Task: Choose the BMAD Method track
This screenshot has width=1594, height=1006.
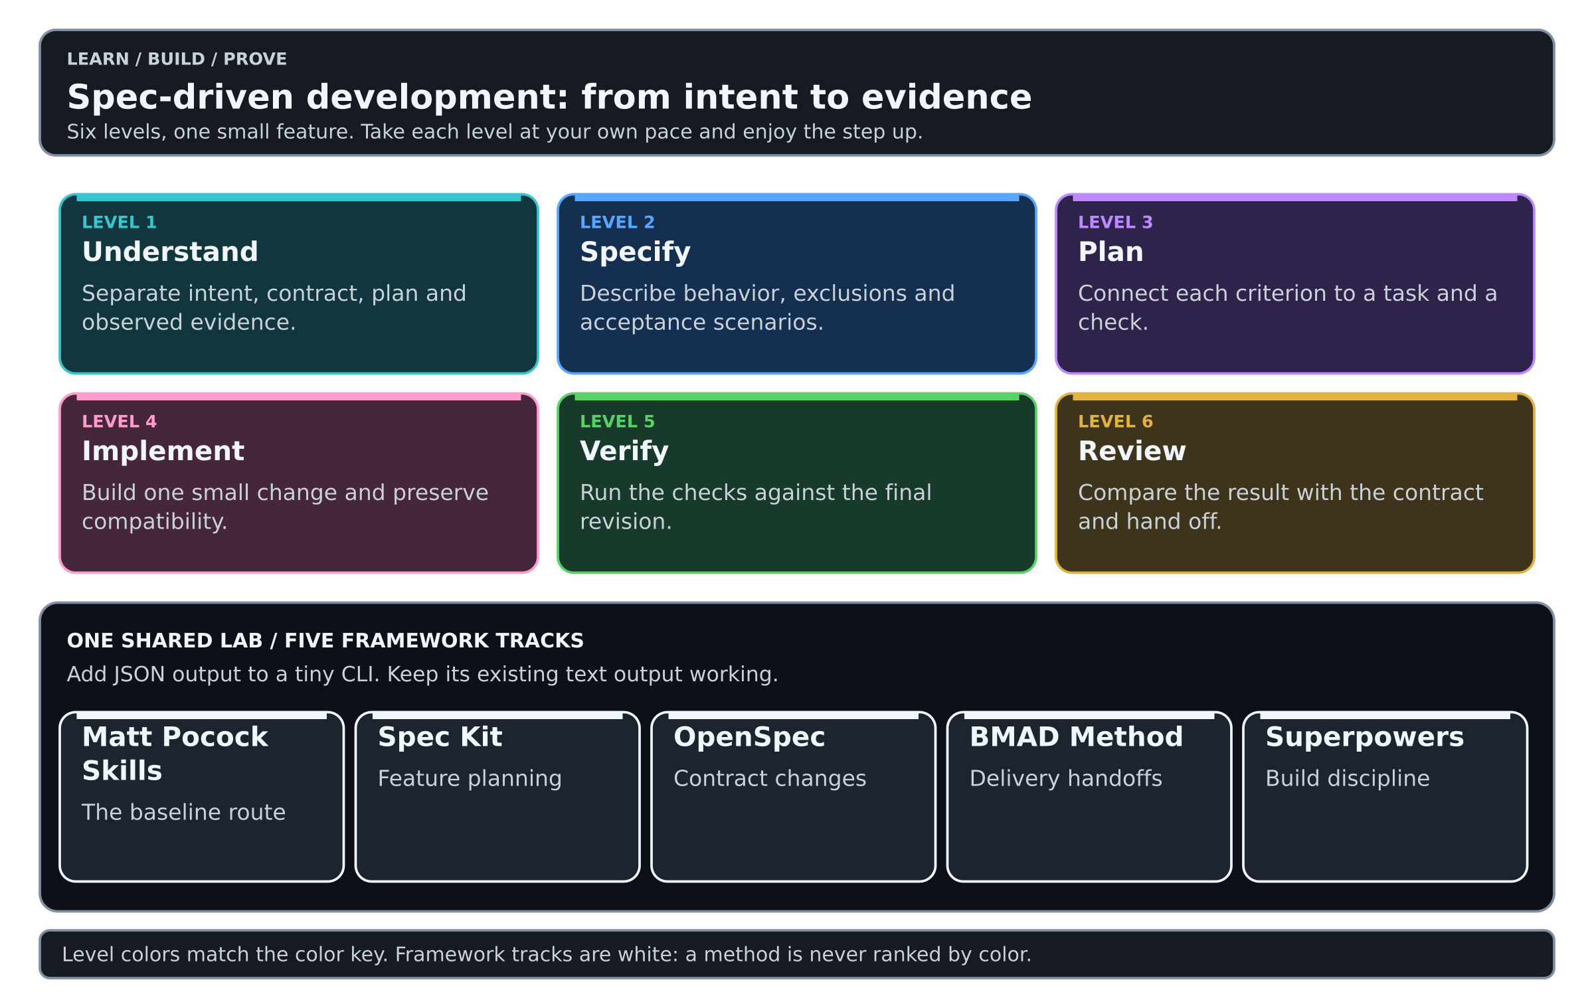Action: (1089, 797)
